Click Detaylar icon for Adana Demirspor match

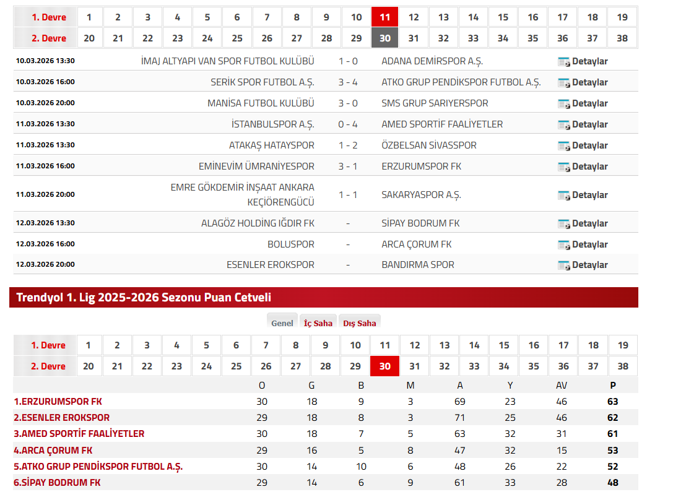point(563,61)
